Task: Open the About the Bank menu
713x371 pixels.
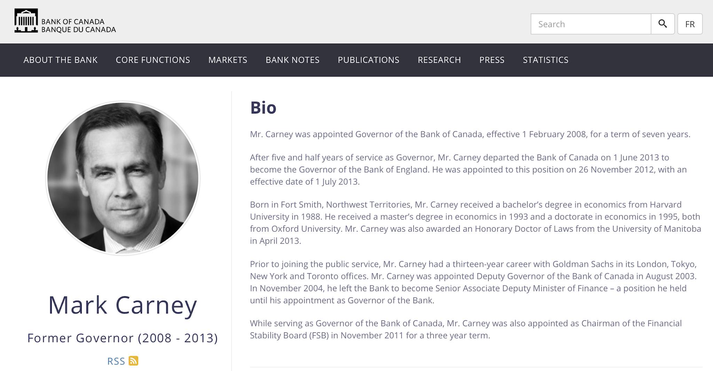Action: 61,60
